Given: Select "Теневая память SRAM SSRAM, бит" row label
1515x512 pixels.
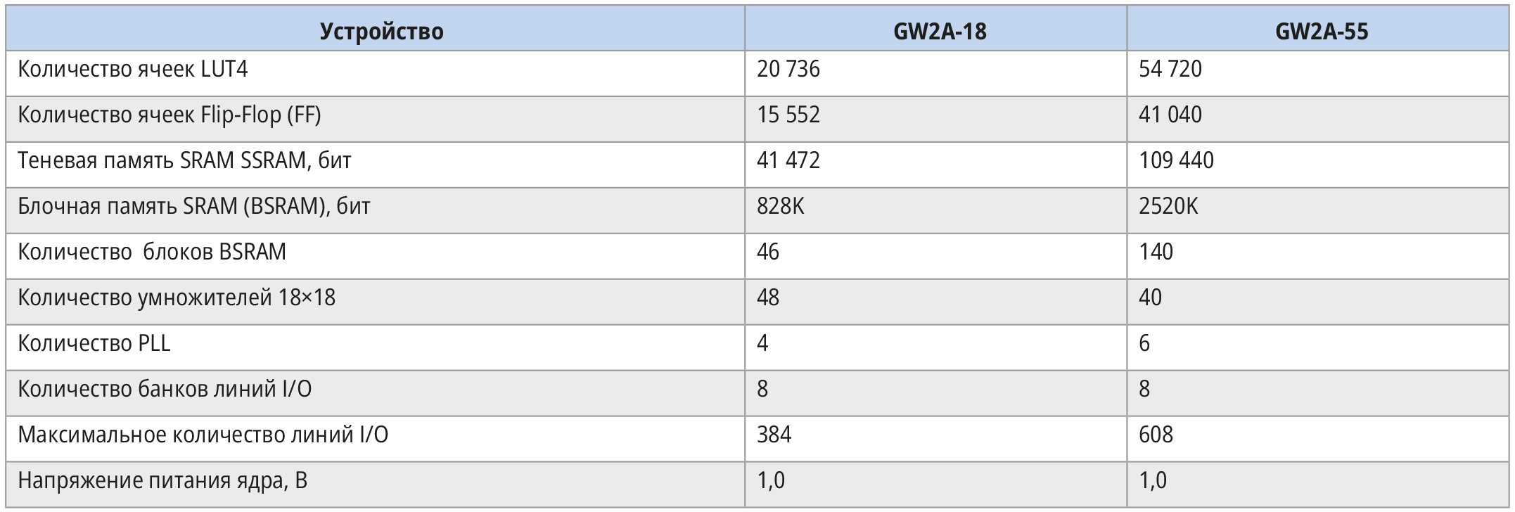Looking at the screenshot, I should (184, 161).
